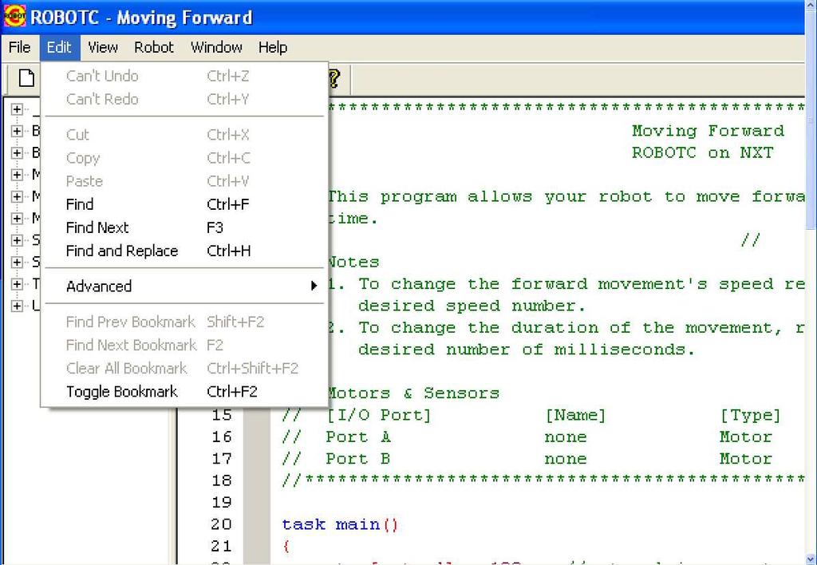817x565 pixels.
Task: Click line number 20 in the editor
Action: tap(222, 524)
